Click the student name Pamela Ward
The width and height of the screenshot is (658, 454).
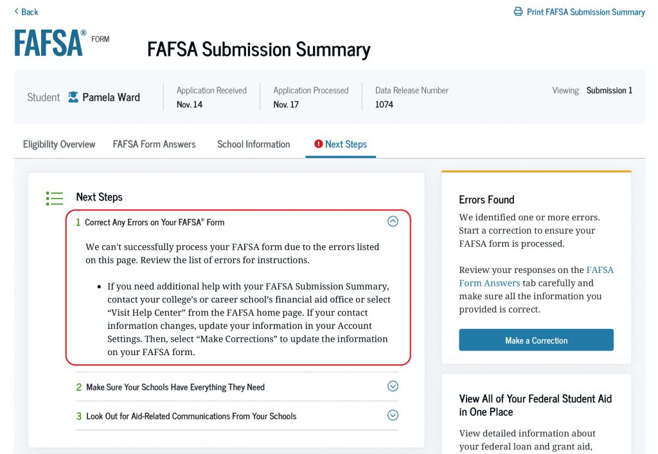[x=111, y=98]
